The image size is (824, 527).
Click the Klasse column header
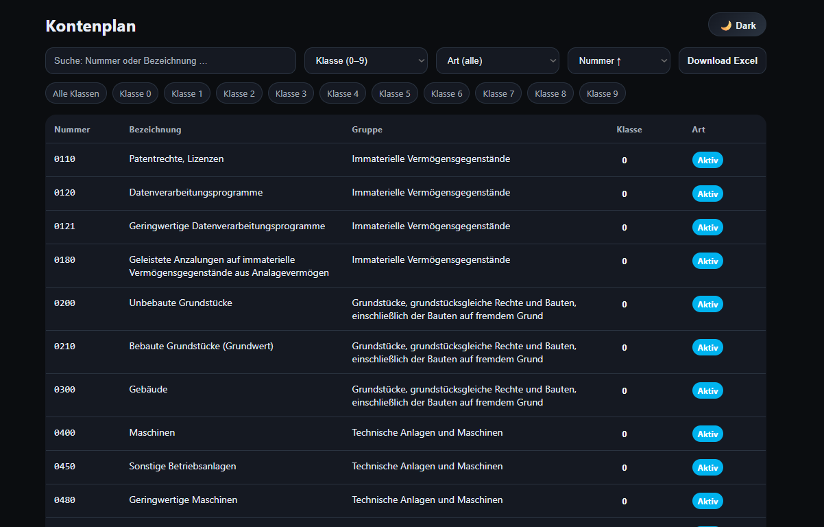pyautogui.click(x=629, y=130)
